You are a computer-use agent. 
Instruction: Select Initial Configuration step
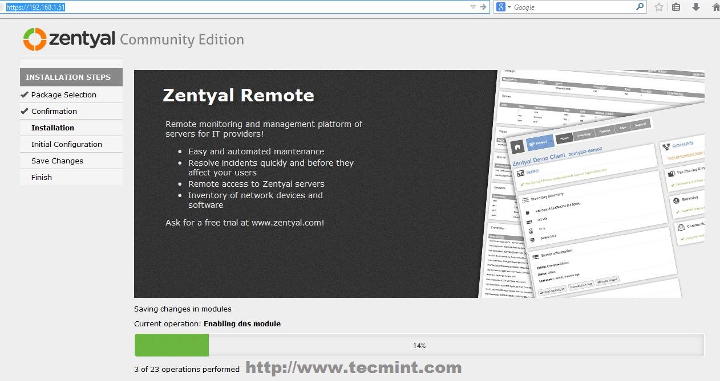click(x=67, y=144)
